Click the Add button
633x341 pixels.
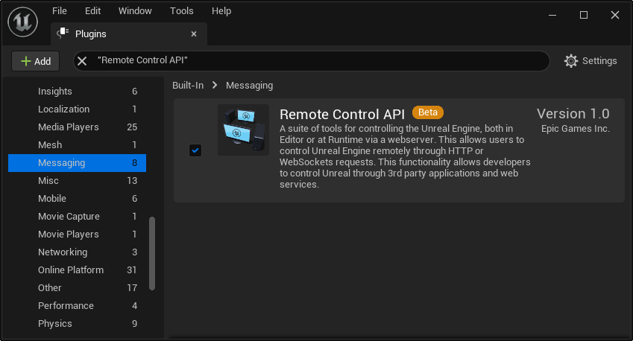coord(35,61)
